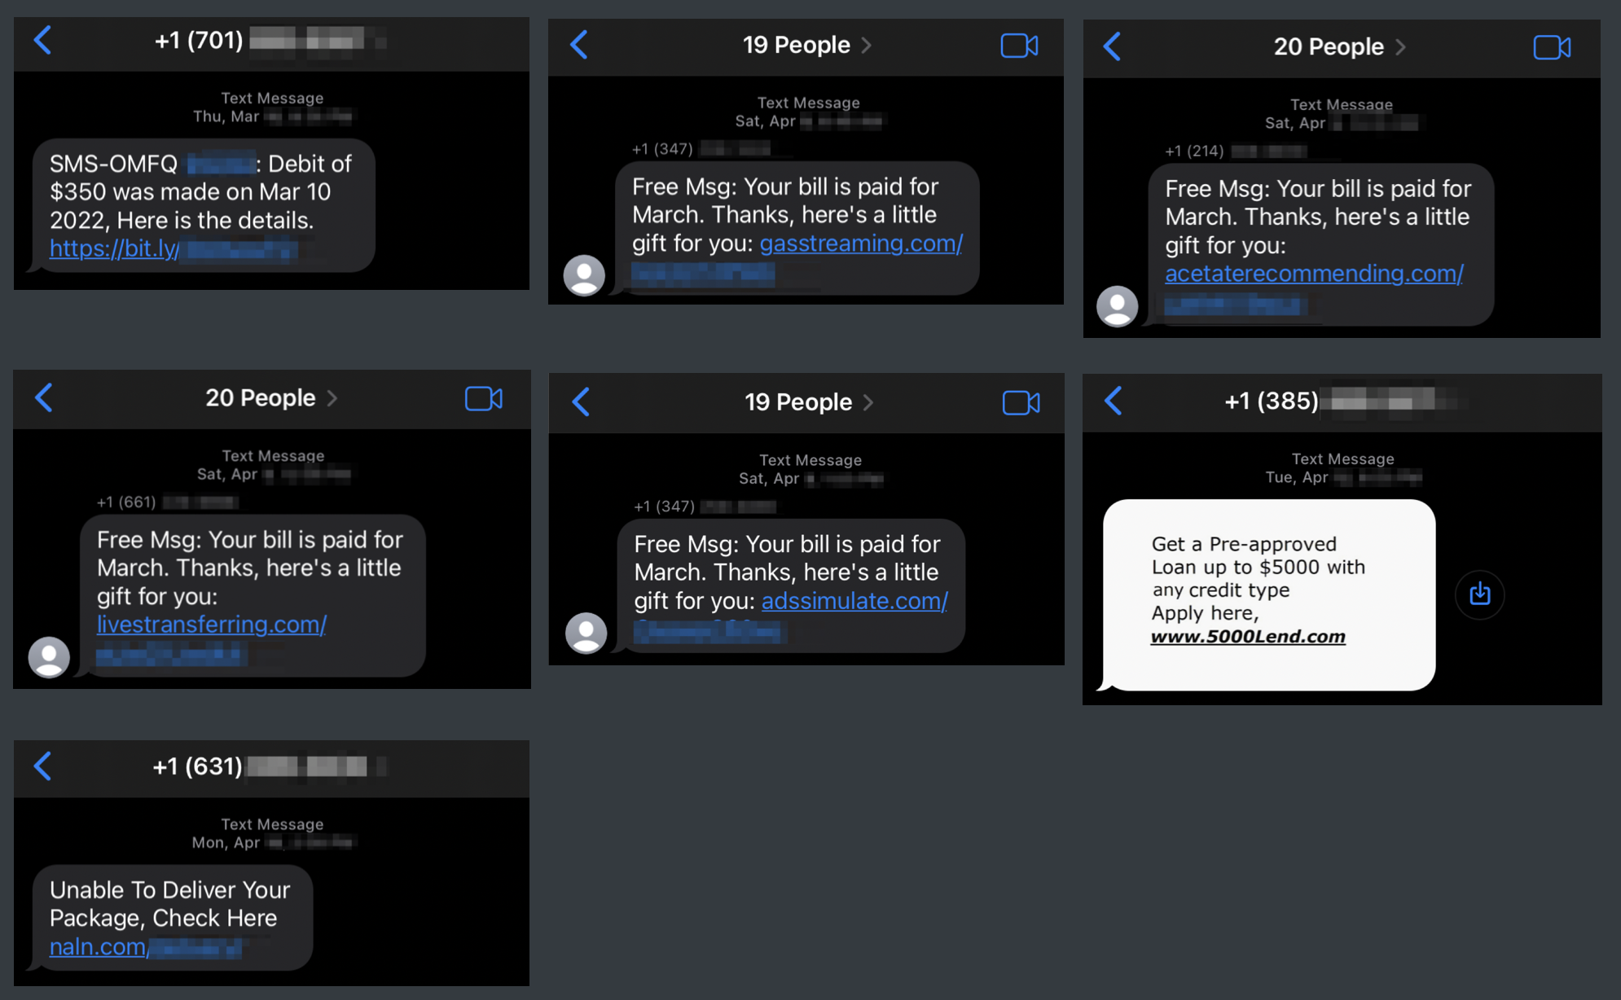
Task: Start video call in adssimulate.com group thread
Action: click(1020, 402)
